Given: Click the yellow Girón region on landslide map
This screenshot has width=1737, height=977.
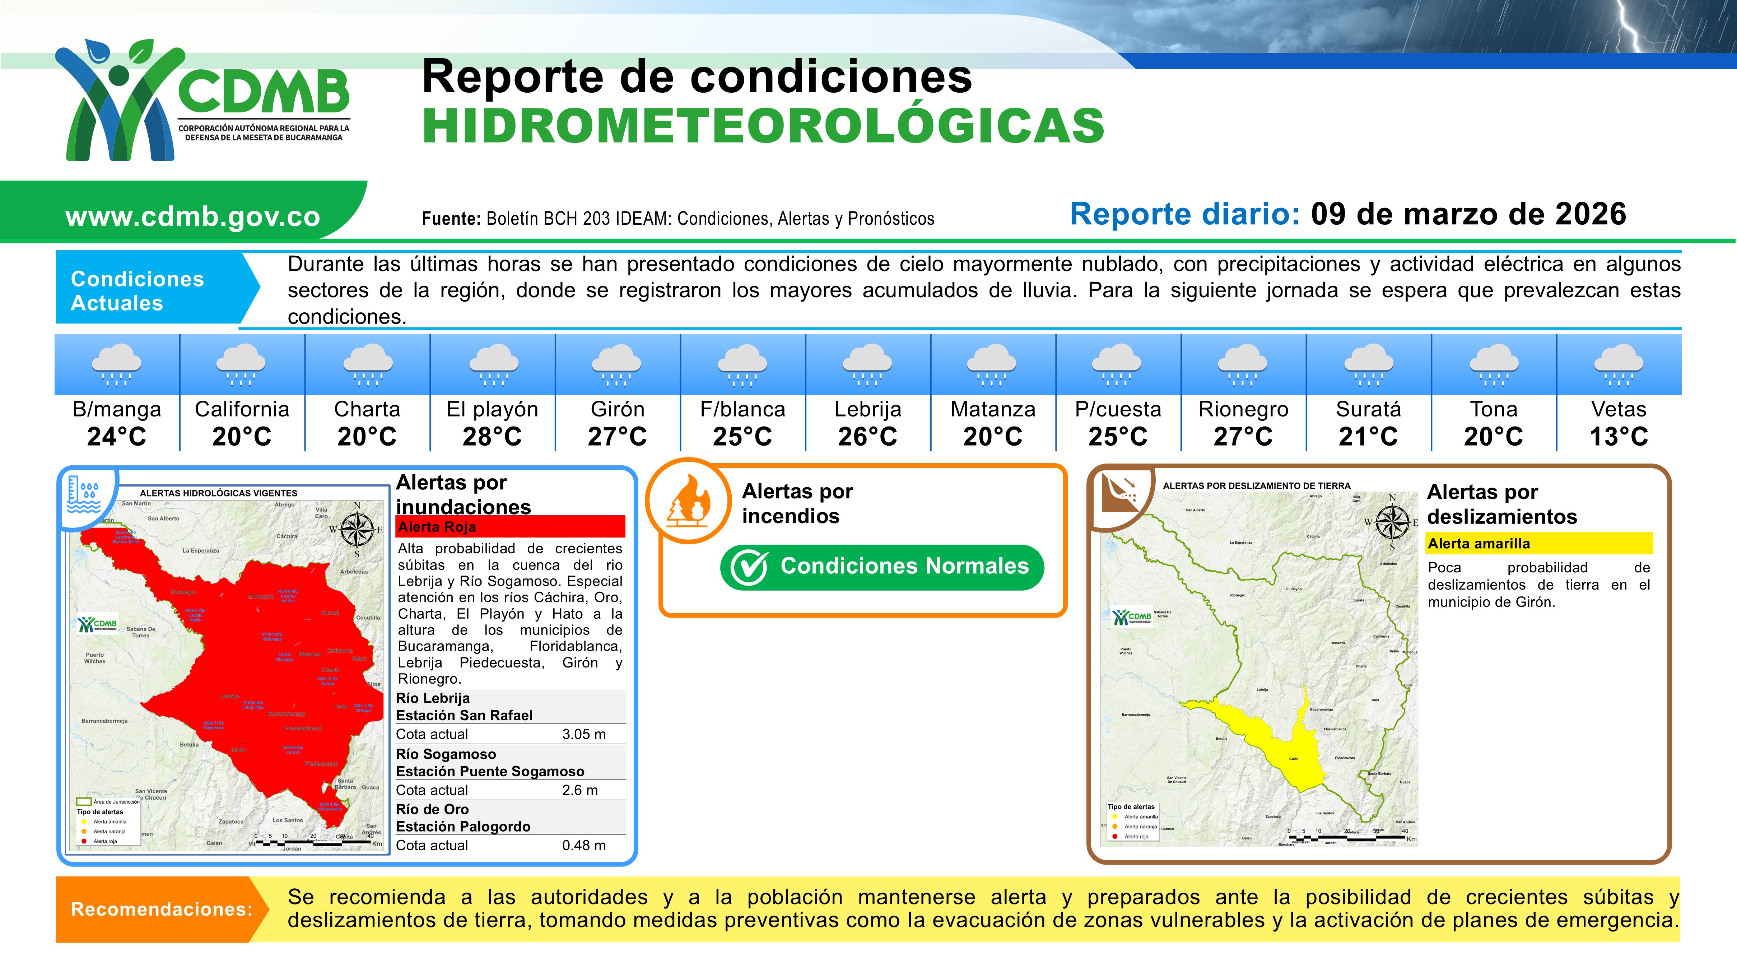Looking at the screenshot, I should (1291, 752).
